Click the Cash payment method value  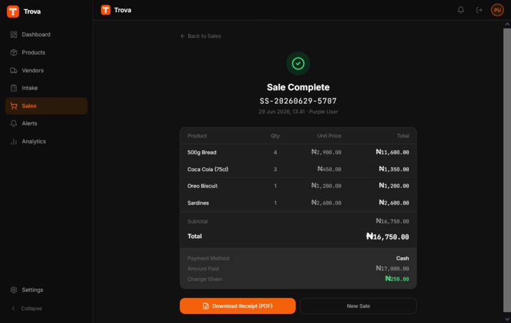coord(403,258)
